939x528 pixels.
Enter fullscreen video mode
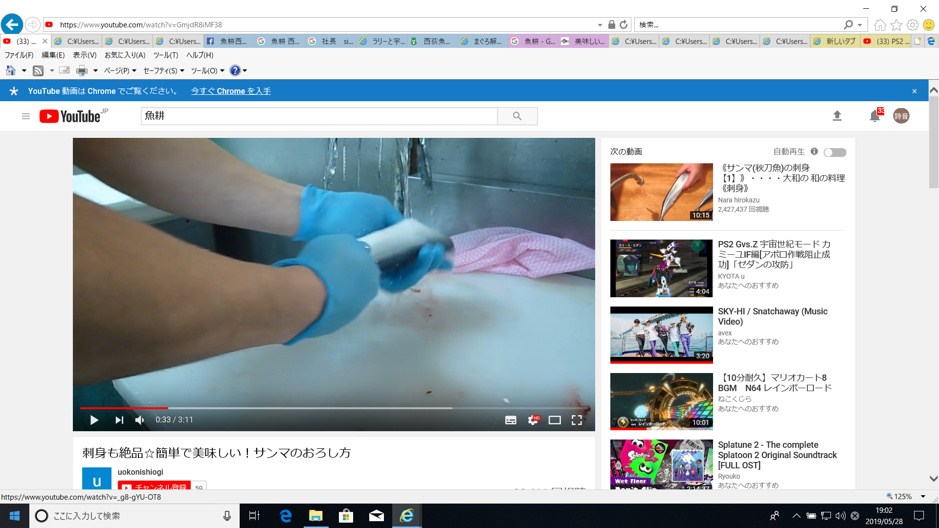pos(577,420)
